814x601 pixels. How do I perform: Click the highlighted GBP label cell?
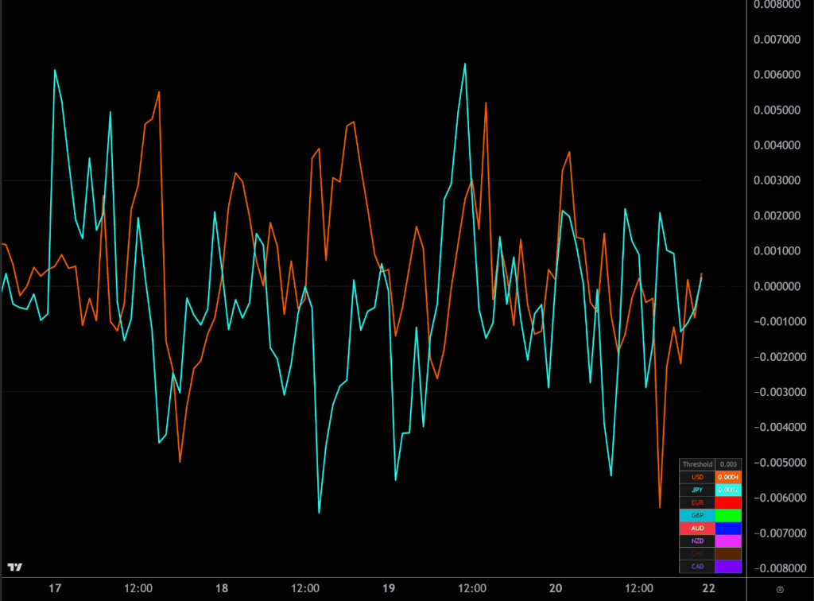(x=697, y=515)
